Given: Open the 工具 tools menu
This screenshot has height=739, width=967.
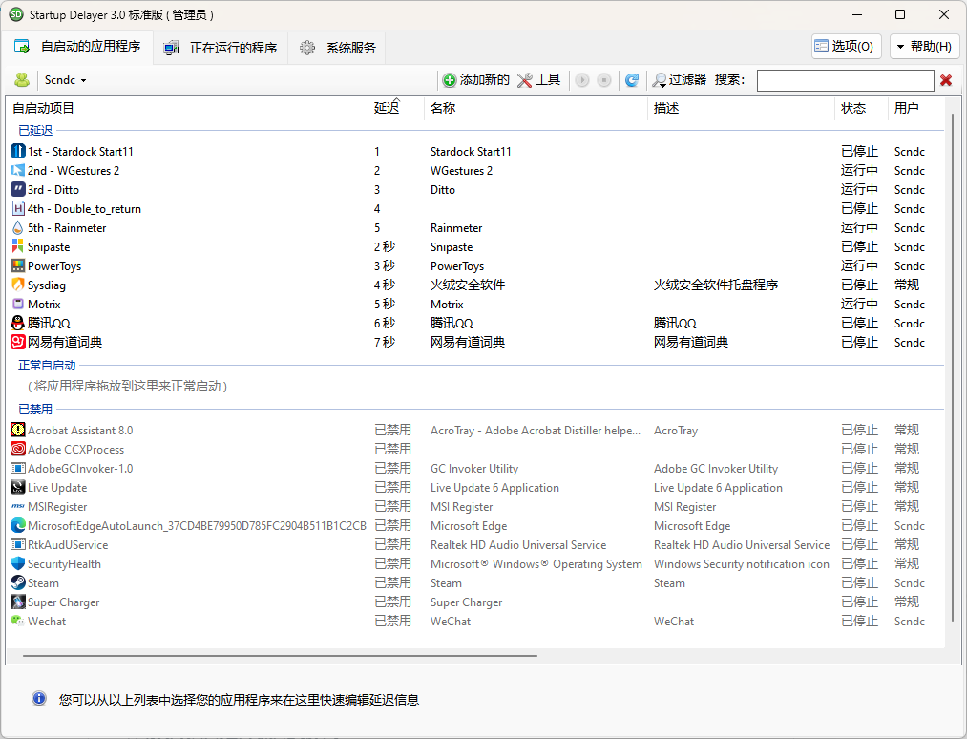Looking at the screenshot, I should coord(539,80).
